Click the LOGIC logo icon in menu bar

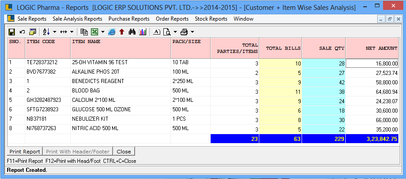(11, 18)
